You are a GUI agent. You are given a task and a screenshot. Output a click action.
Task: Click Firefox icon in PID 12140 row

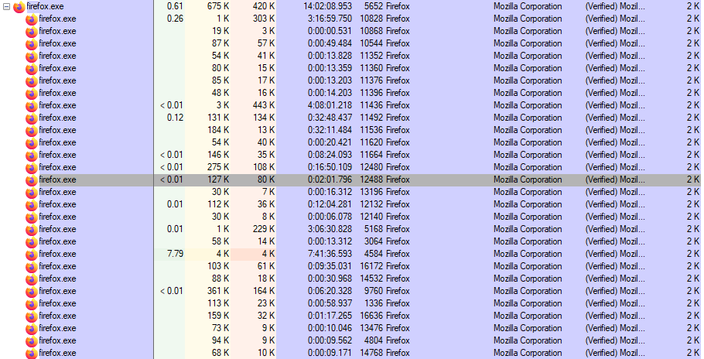click(x=32, y=217)
